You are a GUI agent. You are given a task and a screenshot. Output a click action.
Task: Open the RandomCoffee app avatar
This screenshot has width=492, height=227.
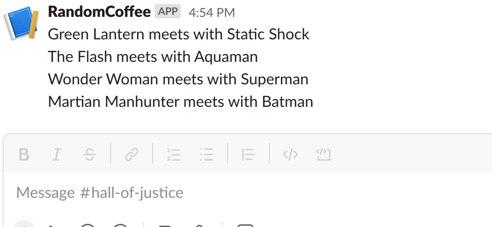pyautogui.click(x=21, y=22)
